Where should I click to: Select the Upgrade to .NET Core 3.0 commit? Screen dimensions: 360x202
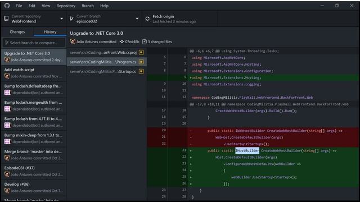point(34,56)
